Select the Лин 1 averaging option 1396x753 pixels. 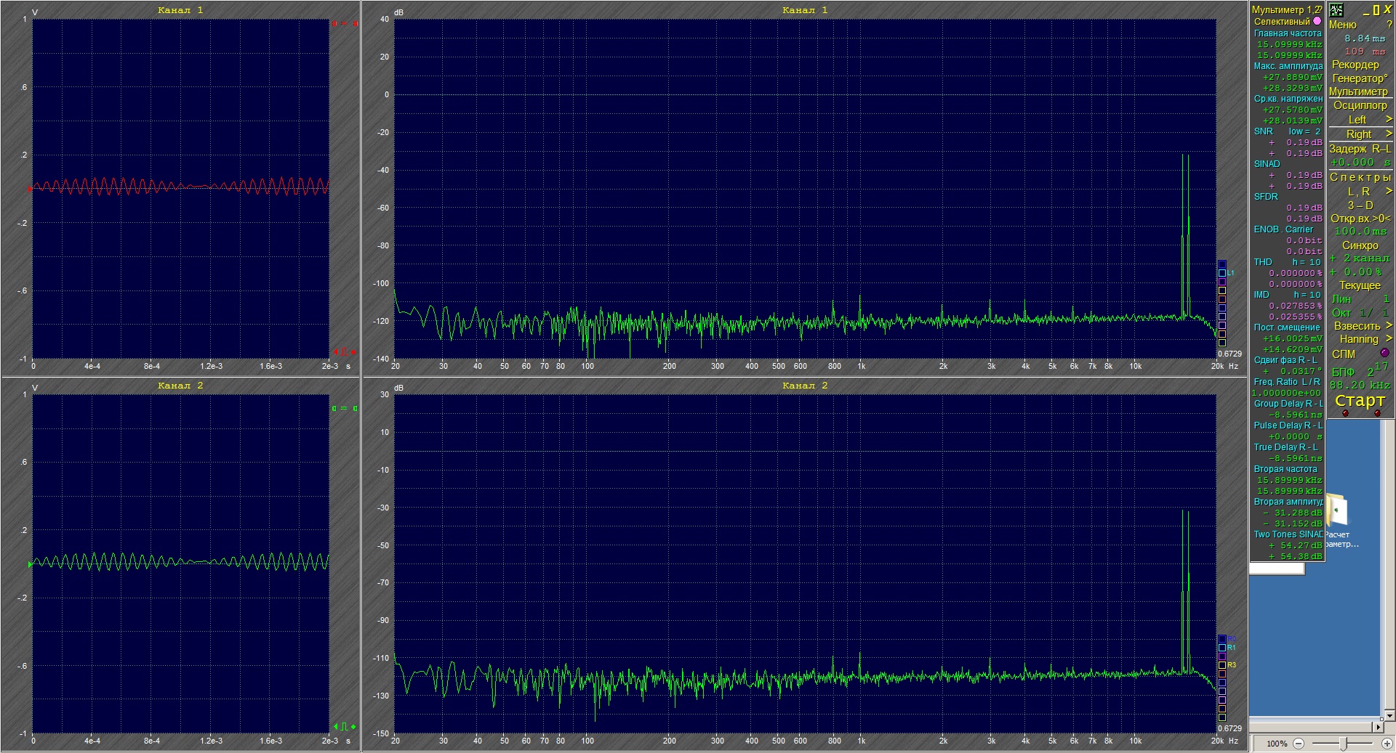click(x=1360, y=299)
